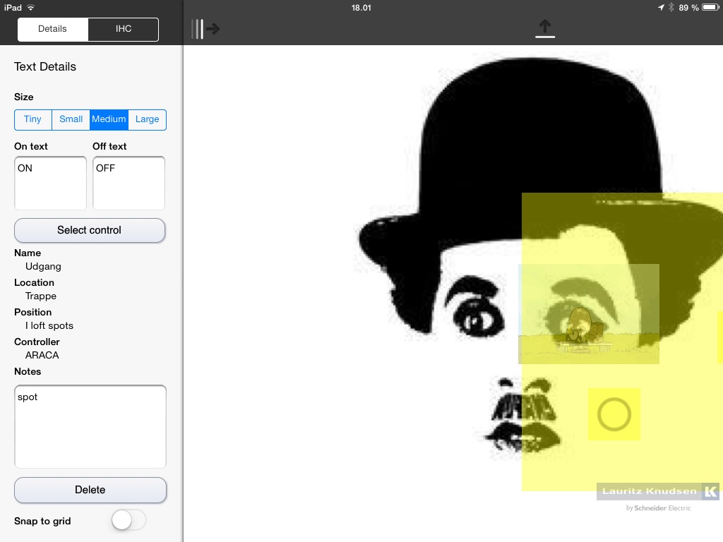The height and width of the screenshot is (542, 723).
Task: Open the Select control button
Action: pos(90,230)
